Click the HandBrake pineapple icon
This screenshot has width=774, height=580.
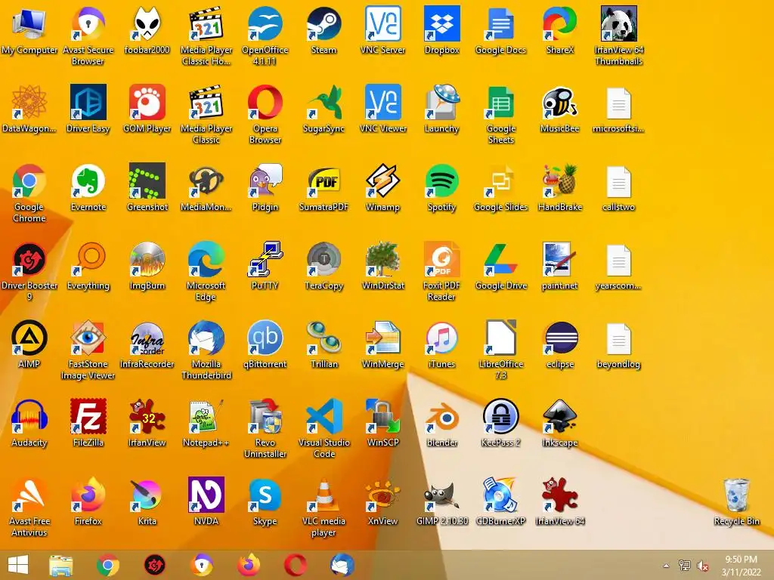point(560,181)
